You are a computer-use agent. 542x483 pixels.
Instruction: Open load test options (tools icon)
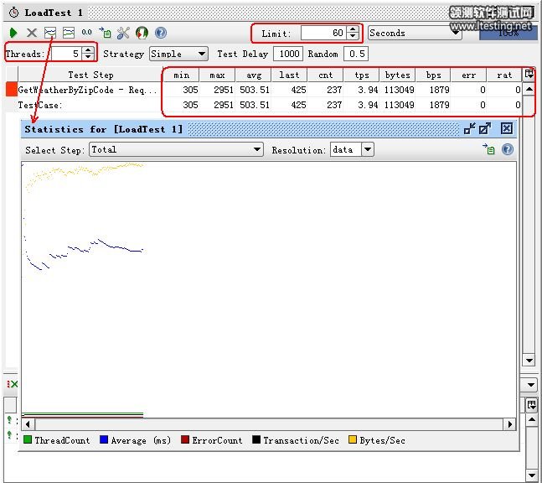point(123,33)
